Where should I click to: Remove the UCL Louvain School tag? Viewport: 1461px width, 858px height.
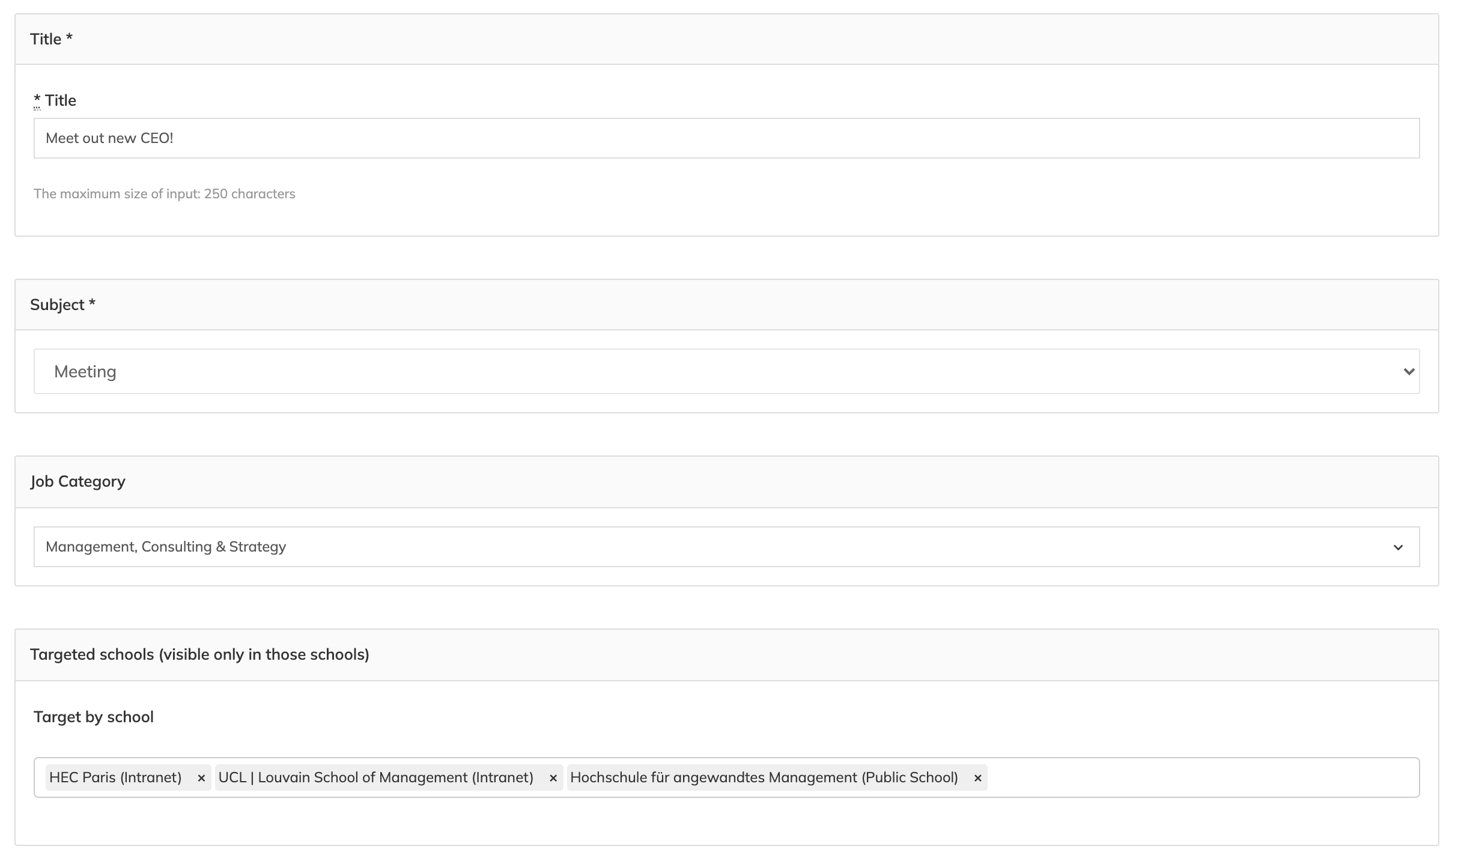coord(553,778)
